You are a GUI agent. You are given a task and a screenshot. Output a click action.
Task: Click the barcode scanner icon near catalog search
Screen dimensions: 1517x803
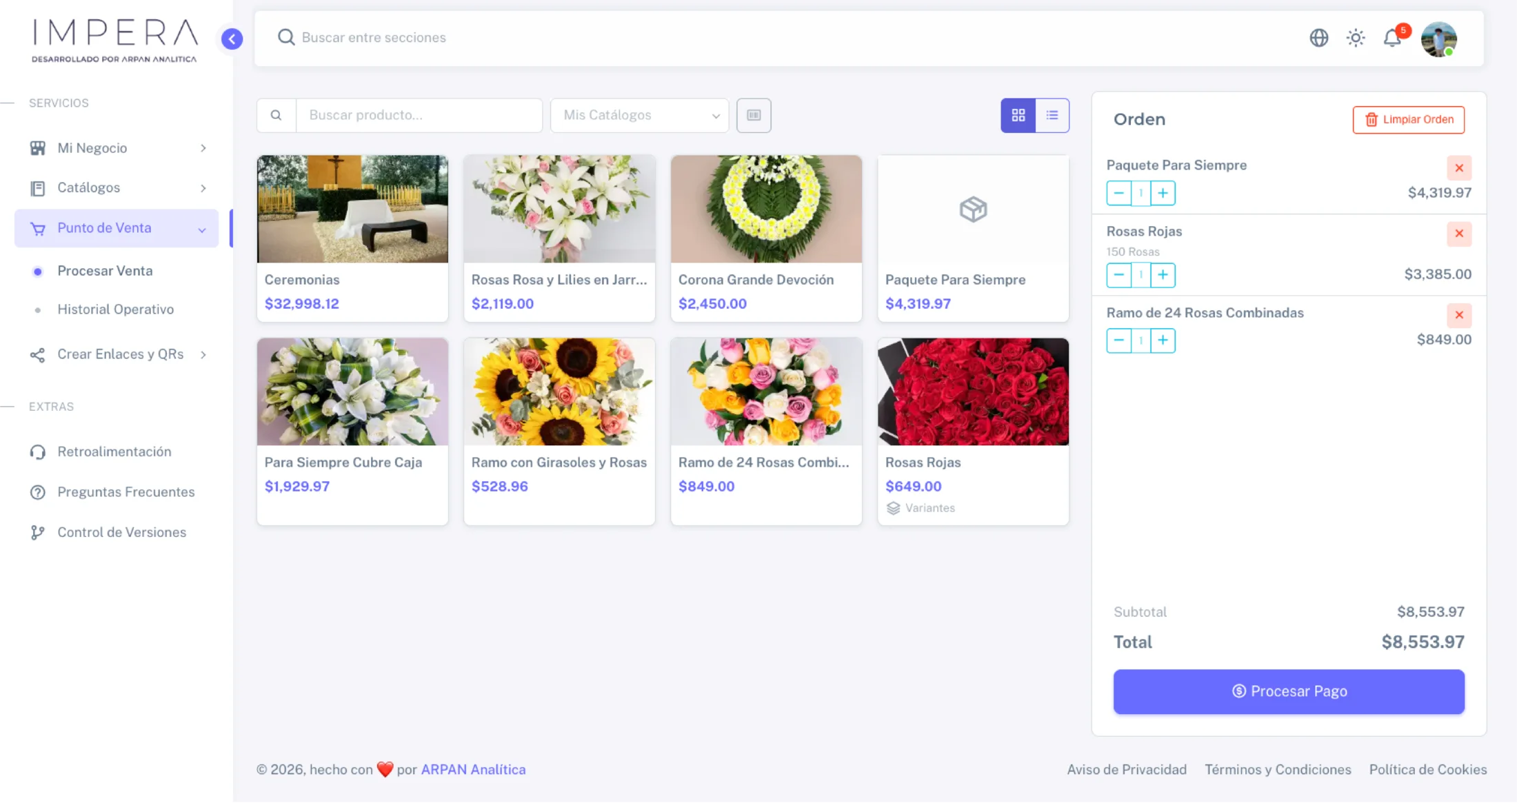point(754,115)
